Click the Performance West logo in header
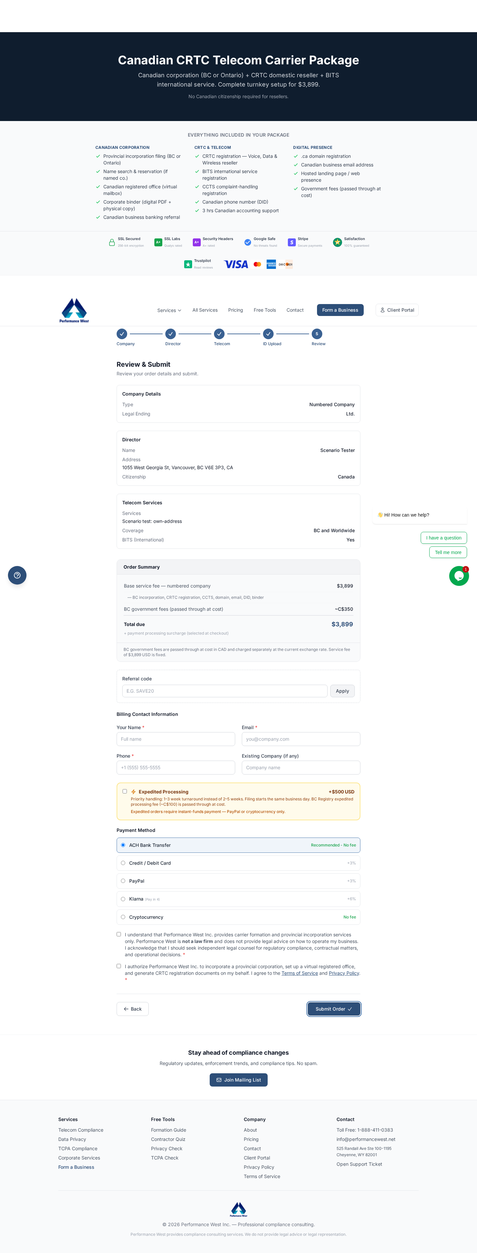This screenshot has width=477, height=1253. click(x=74, y=310)
